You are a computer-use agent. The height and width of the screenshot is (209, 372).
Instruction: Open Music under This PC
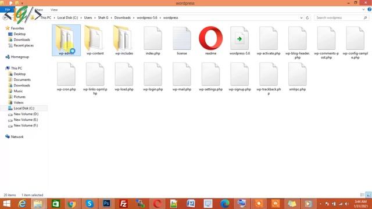click(x=18, y=91)
